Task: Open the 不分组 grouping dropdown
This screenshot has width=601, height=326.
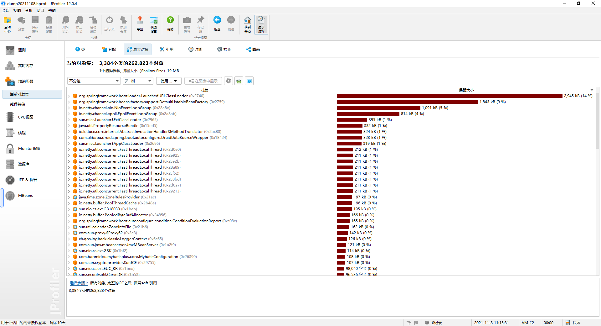Action: (x=94, y=81)
